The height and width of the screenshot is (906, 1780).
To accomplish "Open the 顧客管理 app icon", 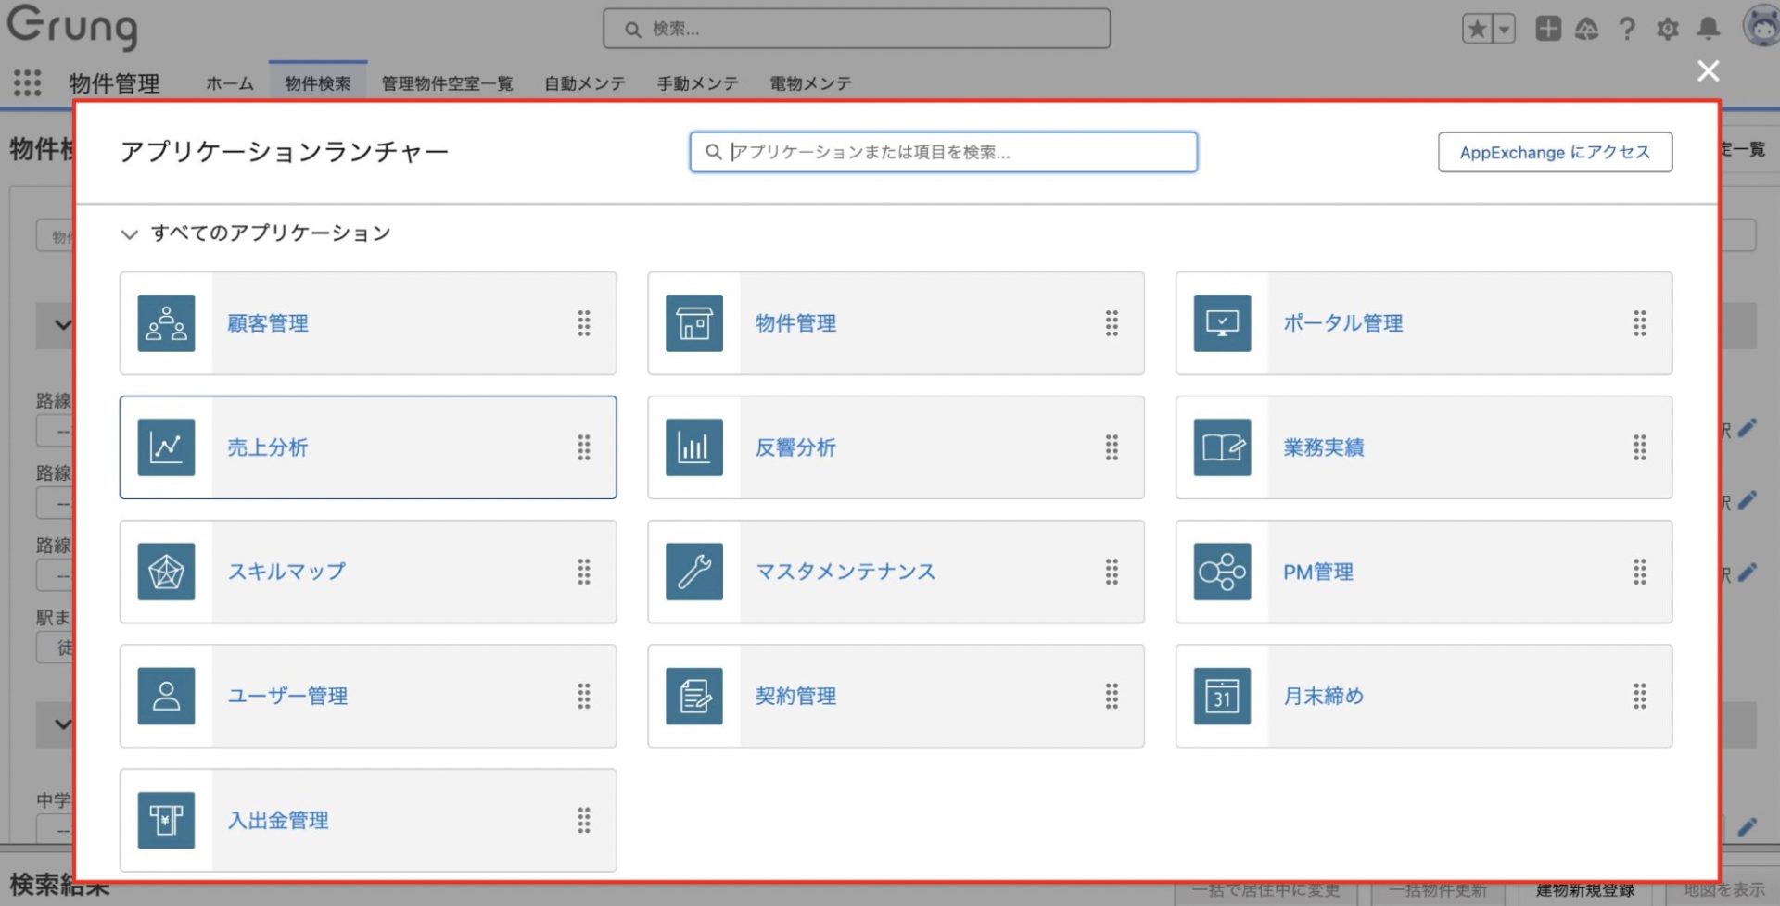I will [166, 323].
